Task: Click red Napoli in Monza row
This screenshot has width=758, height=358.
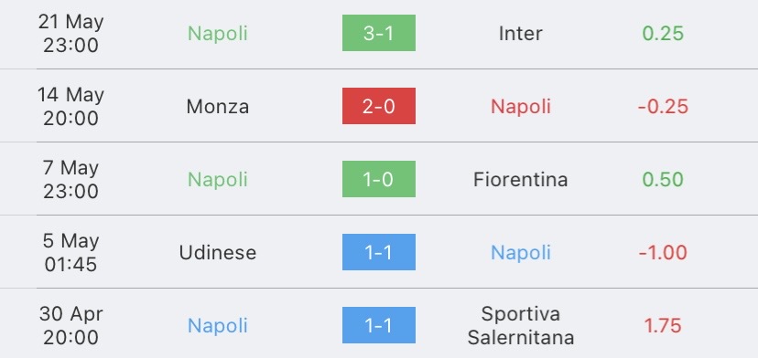Action: tap(521, 107)
